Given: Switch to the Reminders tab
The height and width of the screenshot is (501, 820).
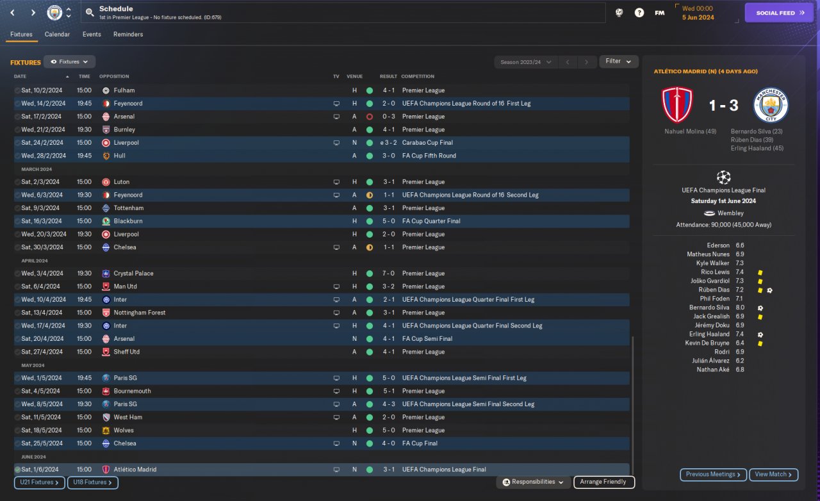Looking at the screenshot, I should pyautogui.click(x=128, y=34).
